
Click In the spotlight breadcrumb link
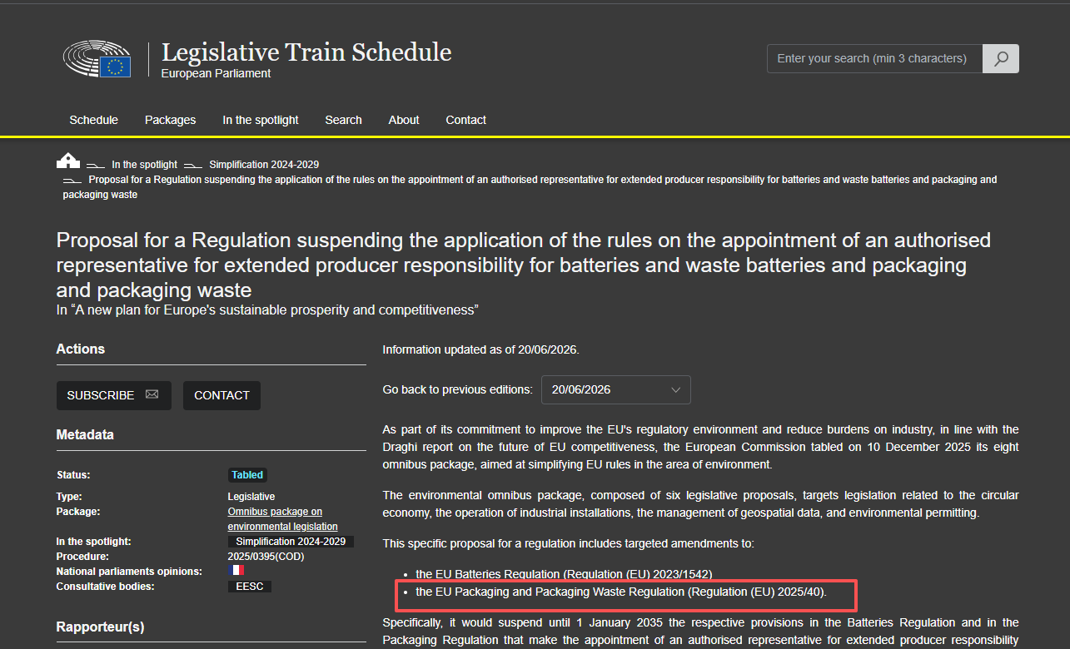145,165
